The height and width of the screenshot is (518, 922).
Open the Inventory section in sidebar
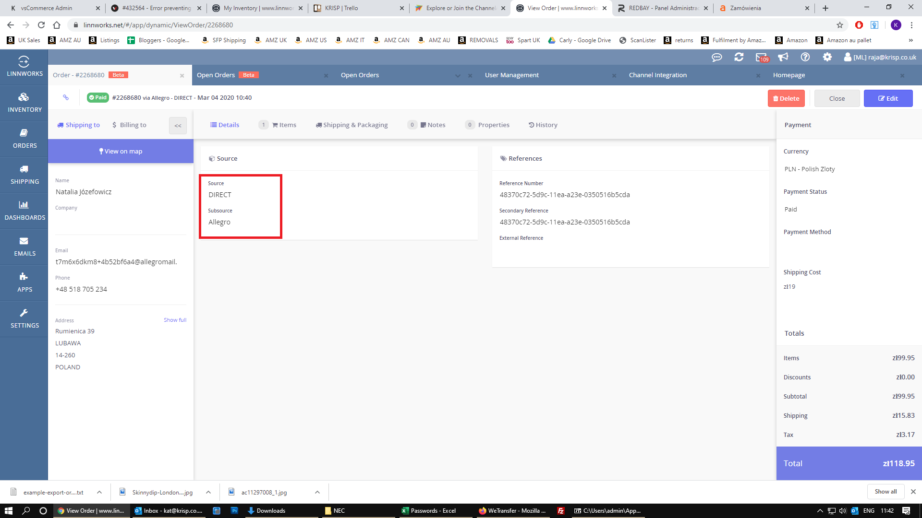(24, 103)
